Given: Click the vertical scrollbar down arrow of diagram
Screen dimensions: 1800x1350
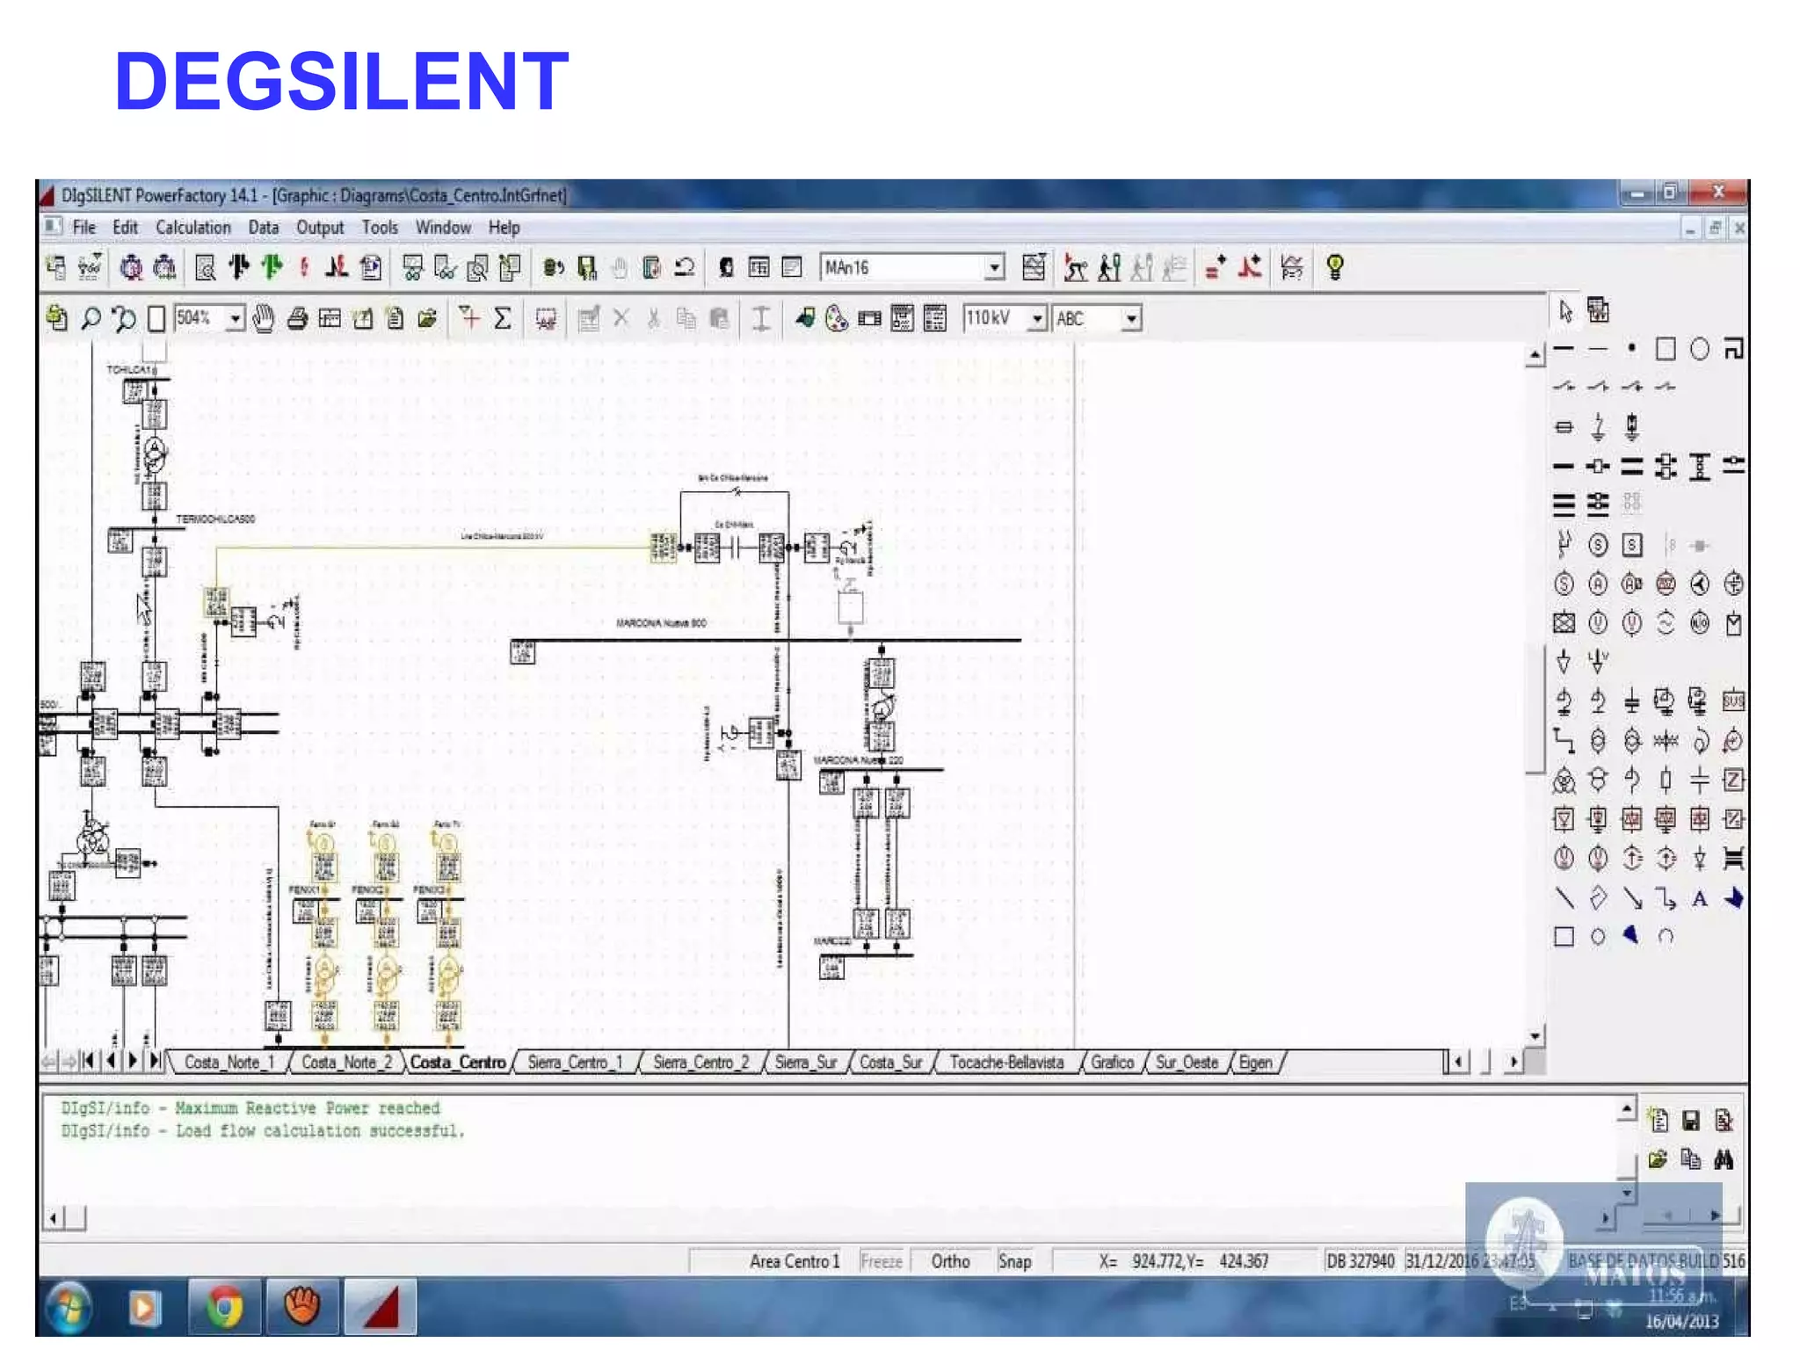Looking at the screenshot, I should 1535,1036.
